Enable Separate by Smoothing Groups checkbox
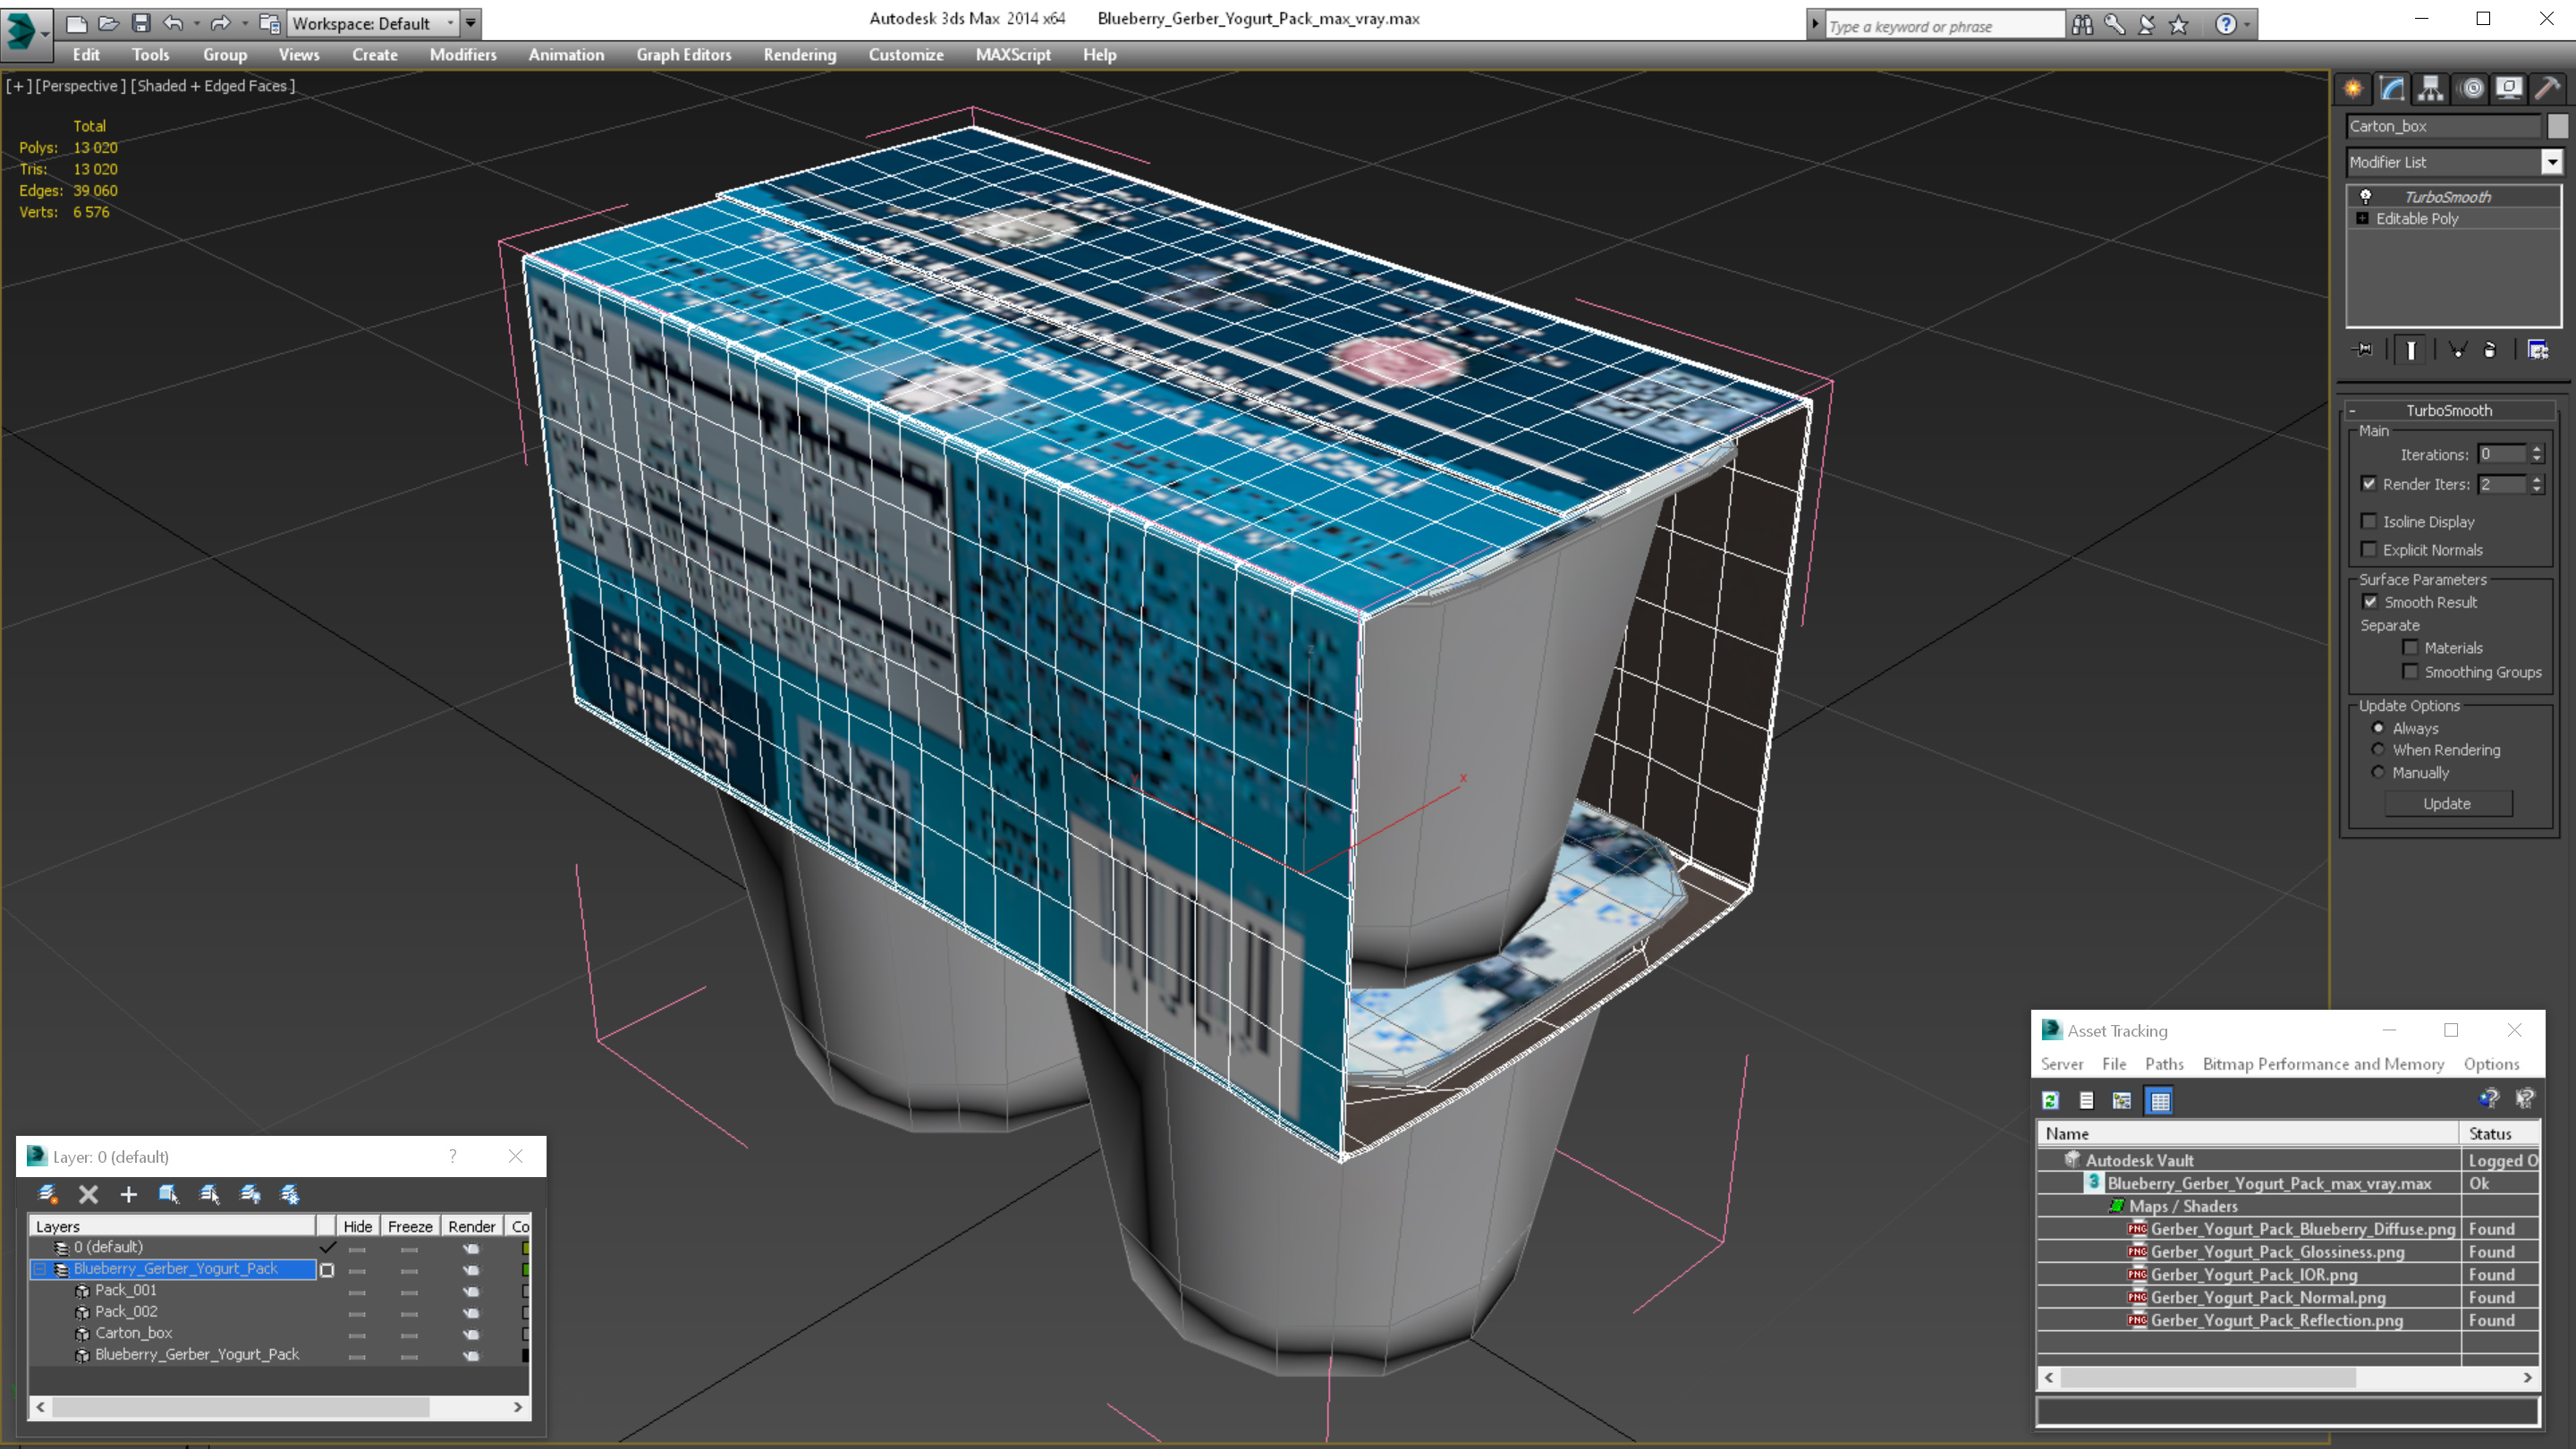The image size is (2576, 1449). [2410, 671]
